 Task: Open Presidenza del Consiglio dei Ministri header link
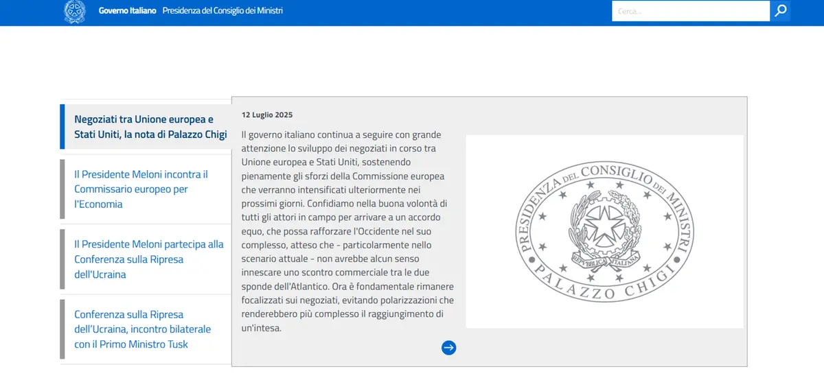222,11
